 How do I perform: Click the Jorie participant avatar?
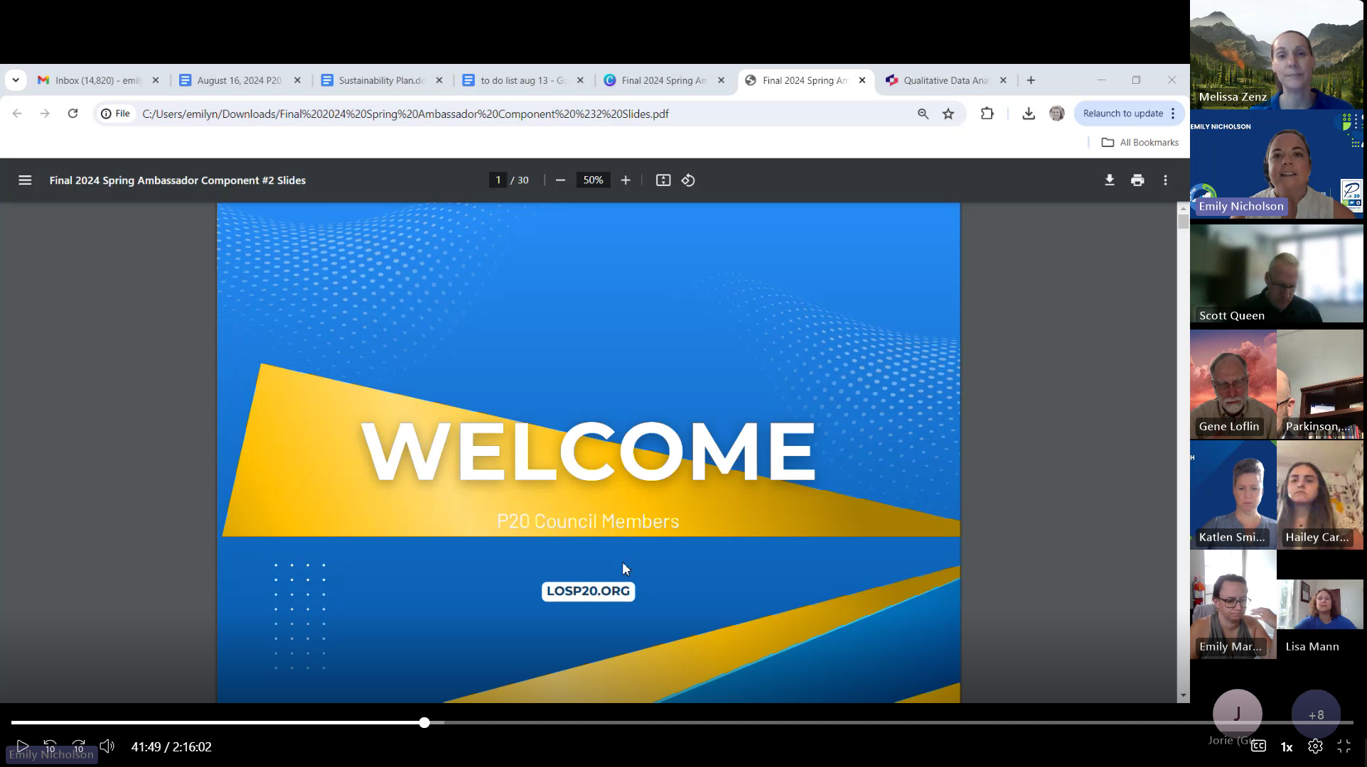(1238, 714)
